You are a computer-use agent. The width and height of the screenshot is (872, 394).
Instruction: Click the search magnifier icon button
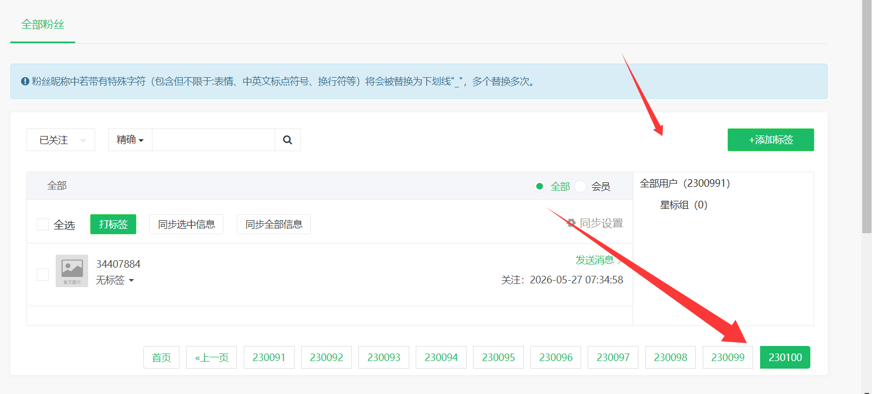288,140
